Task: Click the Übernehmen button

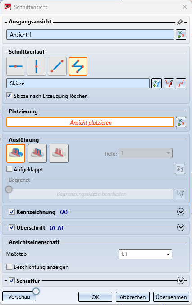Action: click(x=171, y=297)
